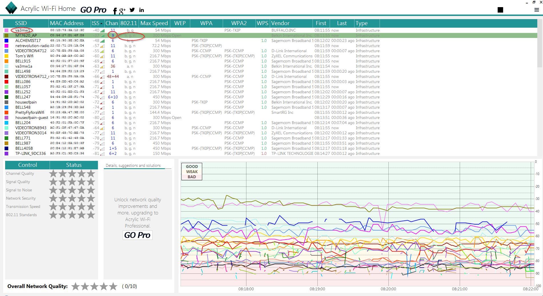The image size is (543, 296).
Task: Sort by MAC Address column header
Action: tap(70, 23)
